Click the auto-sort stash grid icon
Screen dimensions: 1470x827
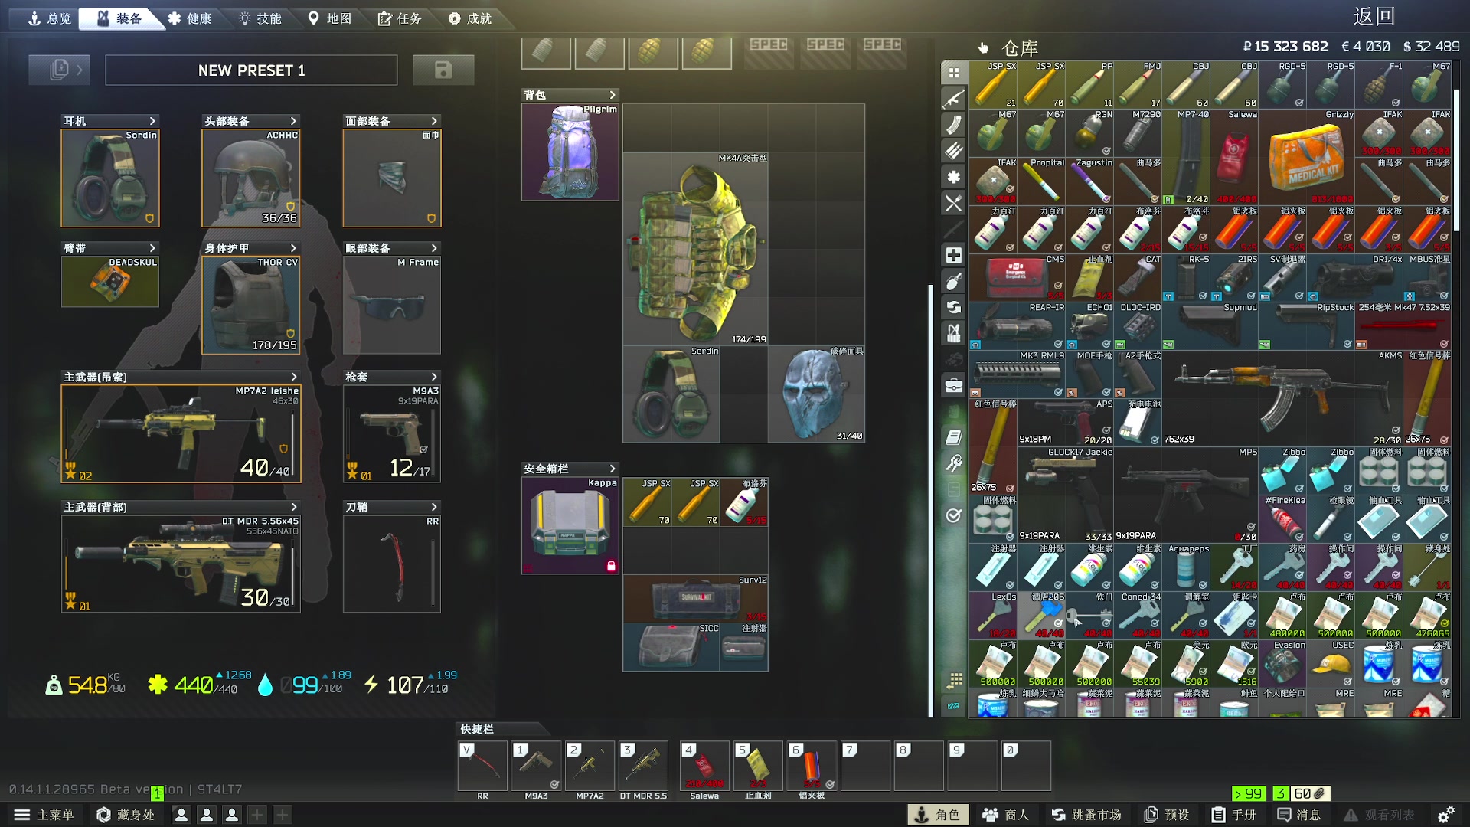tap(954, 680)
